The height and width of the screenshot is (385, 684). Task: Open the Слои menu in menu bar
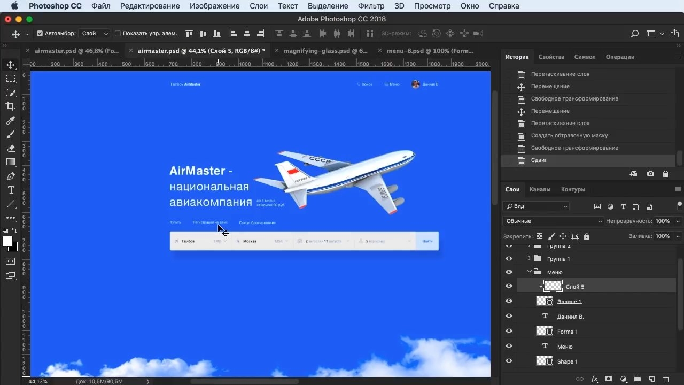pyautogui.click(x=259, y=6)
